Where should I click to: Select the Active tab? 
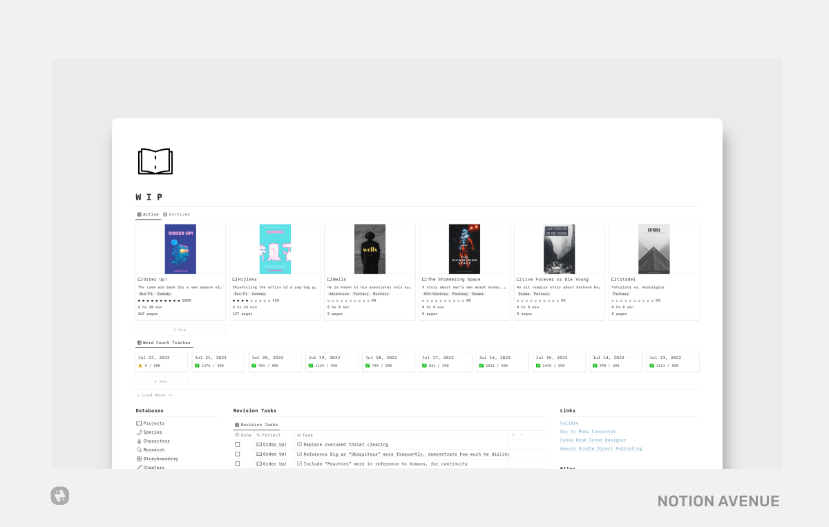[x=148, y=214]
